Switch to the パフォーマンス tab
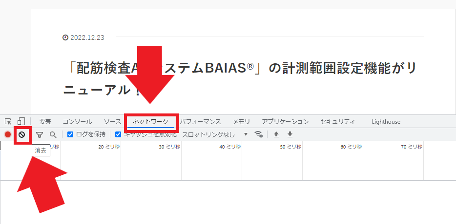The width and height of the screenshot is (456, 224). coord(200,122)
